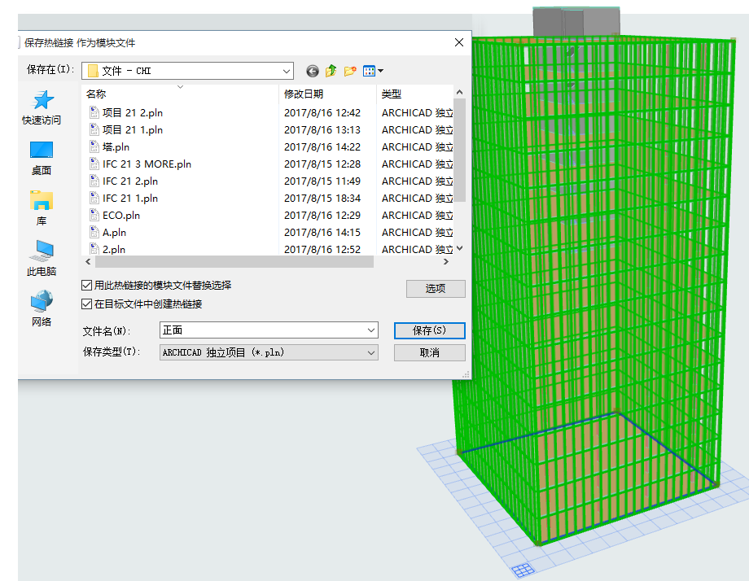The width and height of the screenshot is (749, 581).
Task: Click horizontal scrollbar left arrow
Action: (88, 262)
